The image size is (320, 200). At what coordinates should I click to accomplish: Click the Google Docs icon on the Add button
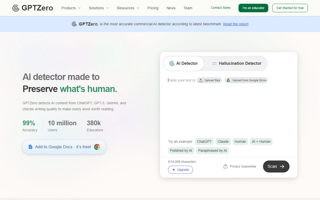[x=30, y=147]
